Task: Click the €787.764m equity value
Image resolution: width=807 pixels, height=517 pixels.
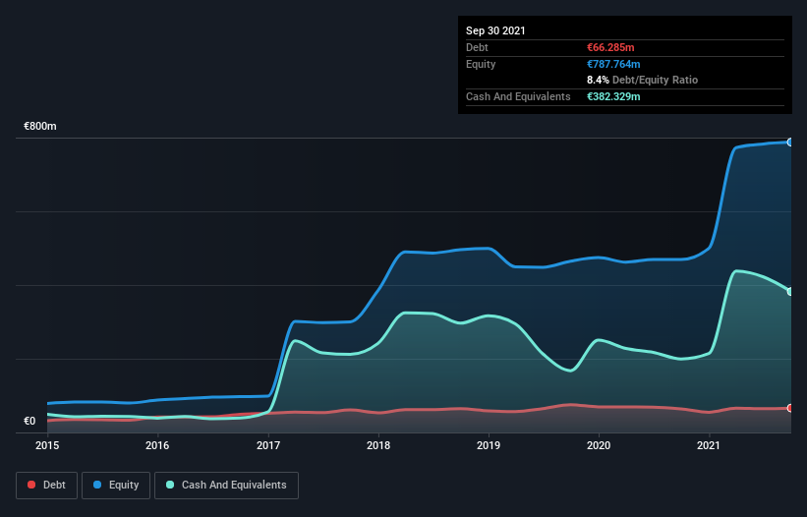Action: [x=613, y=64]
